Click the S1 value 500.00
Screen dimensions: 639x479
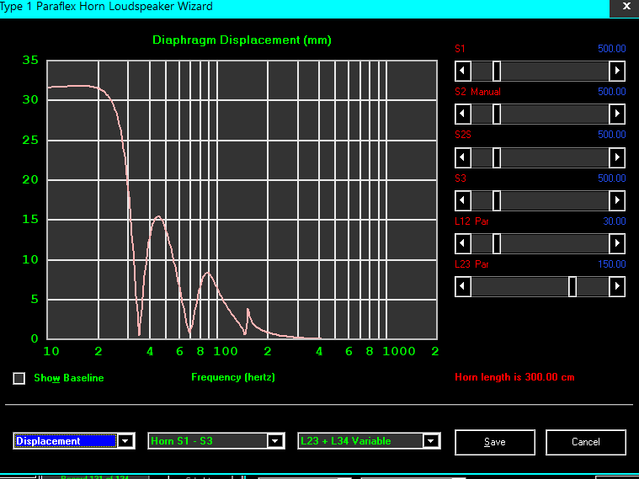[612, 49]
